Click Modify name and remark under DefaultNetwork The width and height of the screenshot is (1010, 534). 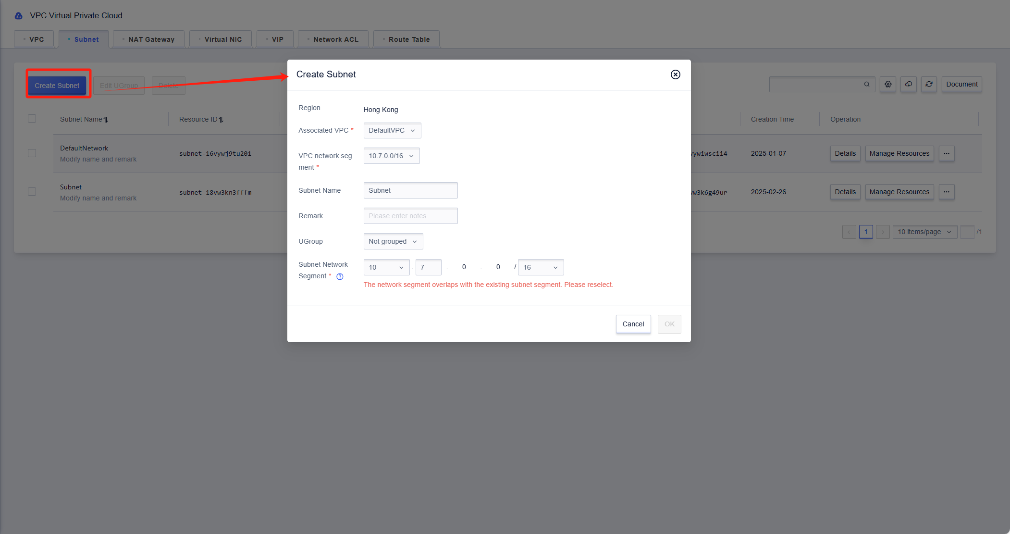tap(98, 160)
